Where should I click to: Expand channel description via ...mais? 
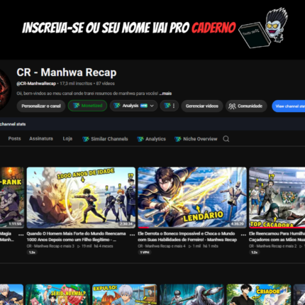165,94
